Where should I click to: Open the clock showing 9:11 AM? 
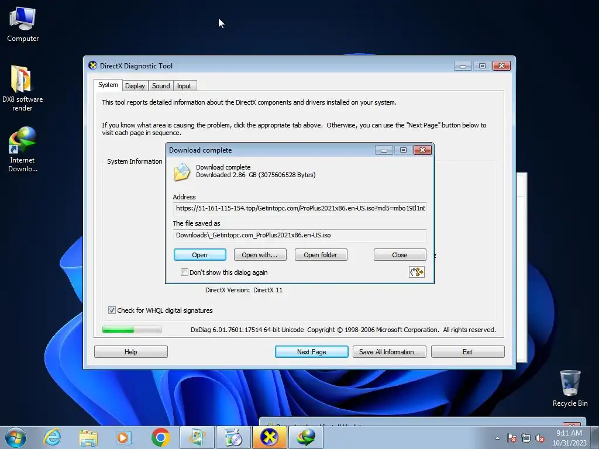click(x=569, y=438)
